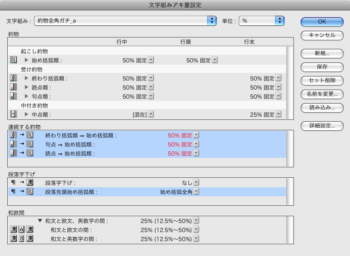This screenshot has height=256, width=350.
Task: Click the 読点類 row icon
Action: [14, 87]
